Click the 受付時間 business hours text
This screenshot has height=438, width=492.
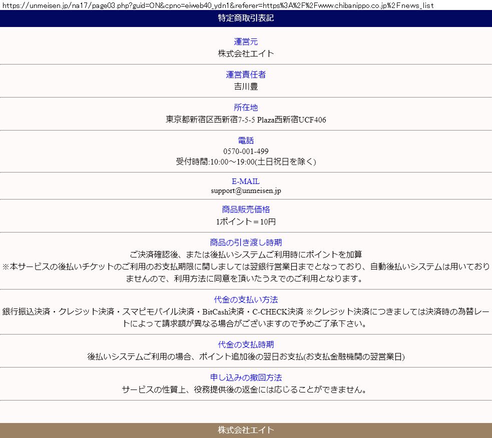pyautogui.click(x=246, y=161)
